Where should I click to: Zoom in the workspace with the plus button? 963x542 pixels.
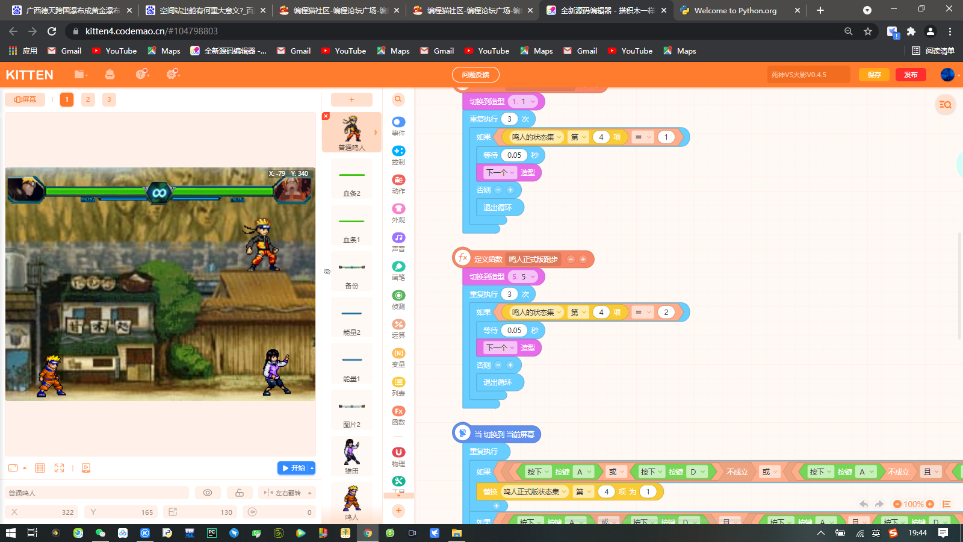coord(930,504)
